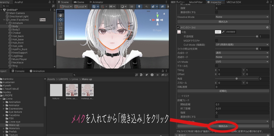Click the snap increment icon in Scene toolbar
This screenshot has height=136, width=274.
(x=102, y=7)
